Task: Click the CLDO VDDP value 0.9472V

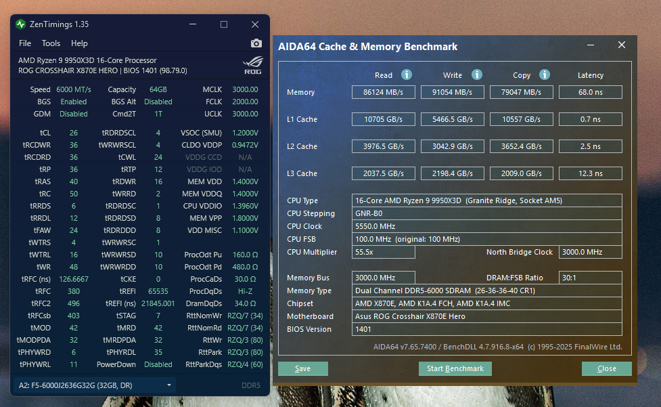Action: pyautogui.click(x=245, y=145)
